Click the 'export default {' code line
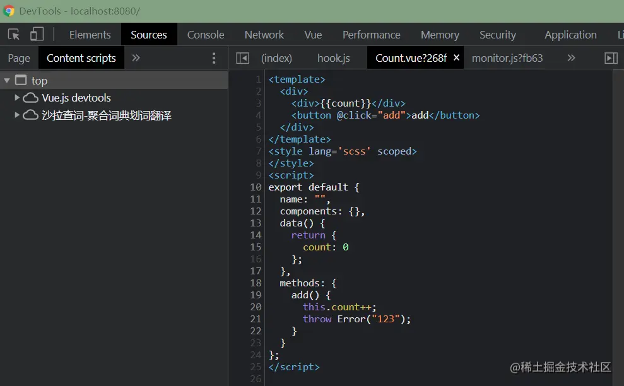Screen dimensions: 624x386 coord(314,187)
